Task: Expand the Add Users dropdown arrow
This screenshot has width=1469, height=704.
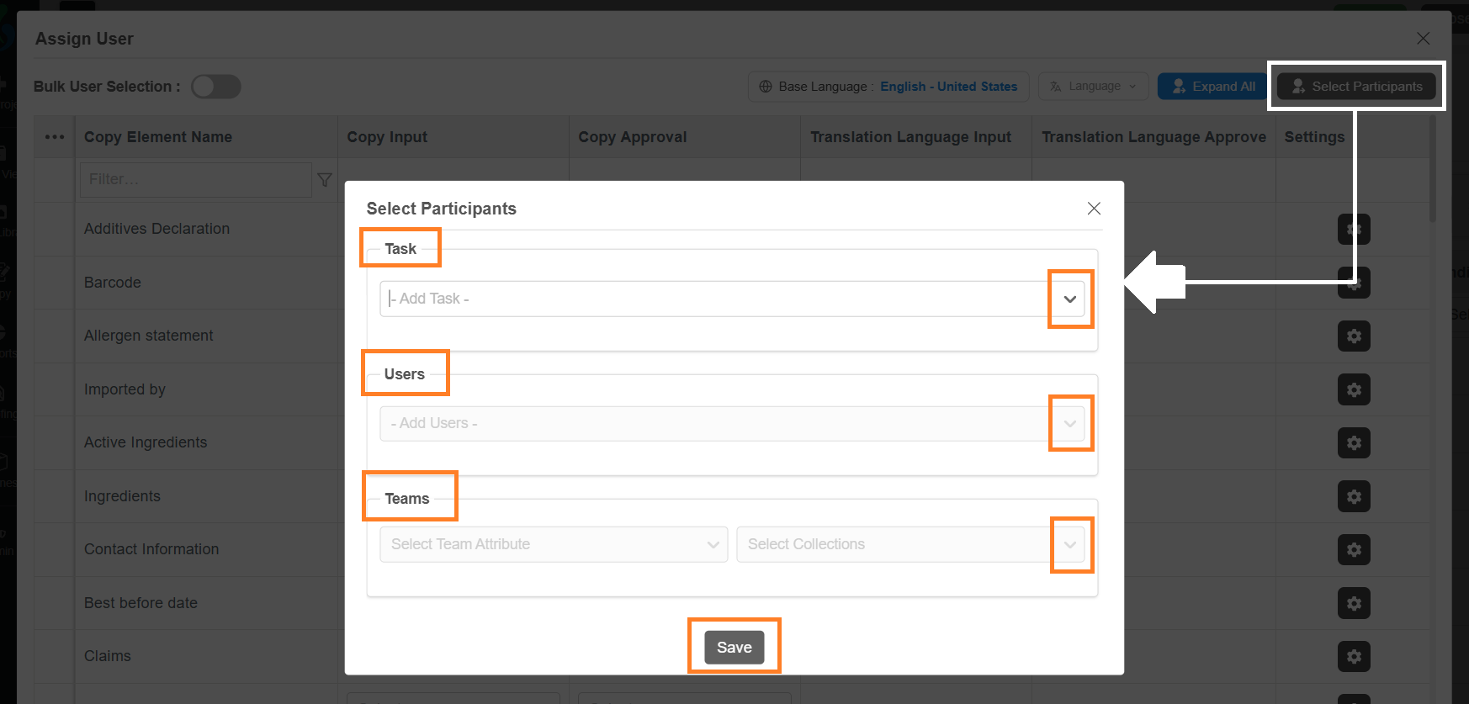Action: coord(1070,423)
